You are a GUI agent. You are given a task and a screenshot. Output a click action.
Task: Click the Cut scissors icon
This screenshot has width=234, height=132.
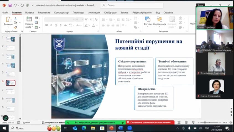[16, 18]
